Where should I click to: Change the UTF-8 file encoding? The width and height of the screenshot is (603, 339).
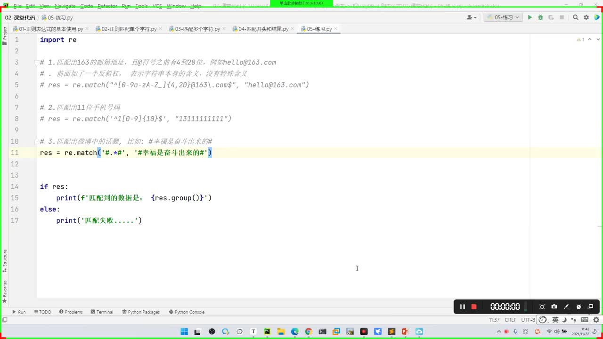(528, 320)
